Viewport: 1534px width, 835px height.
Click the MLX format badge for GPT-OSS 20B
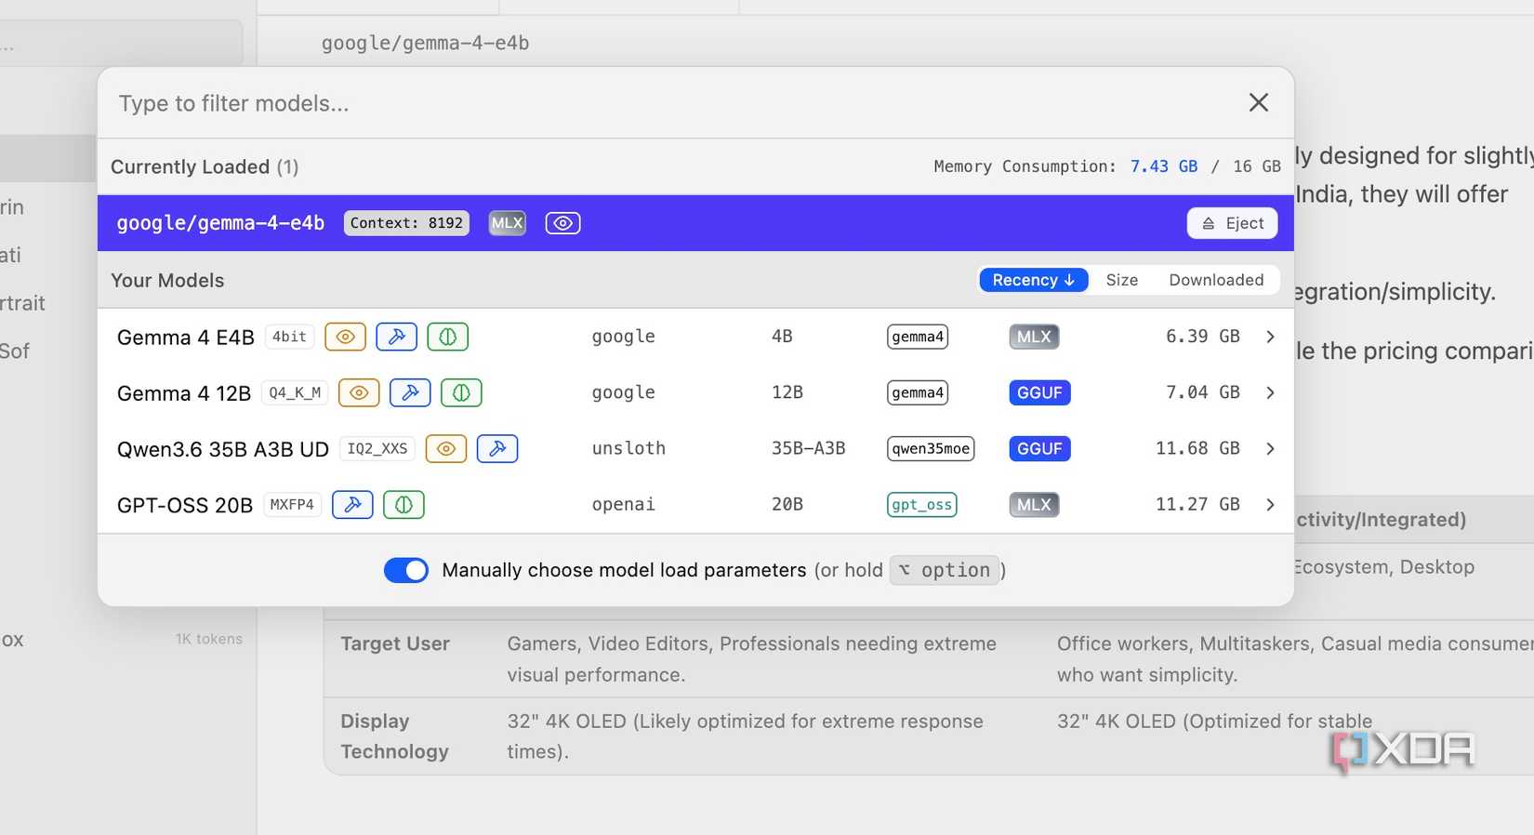[1034, 504]
